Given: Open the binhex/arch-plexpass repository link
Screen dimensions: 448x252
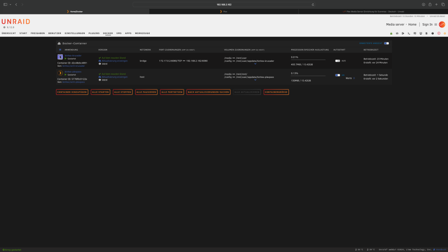Looking at the screenshot, I should (x=74, y=82).
